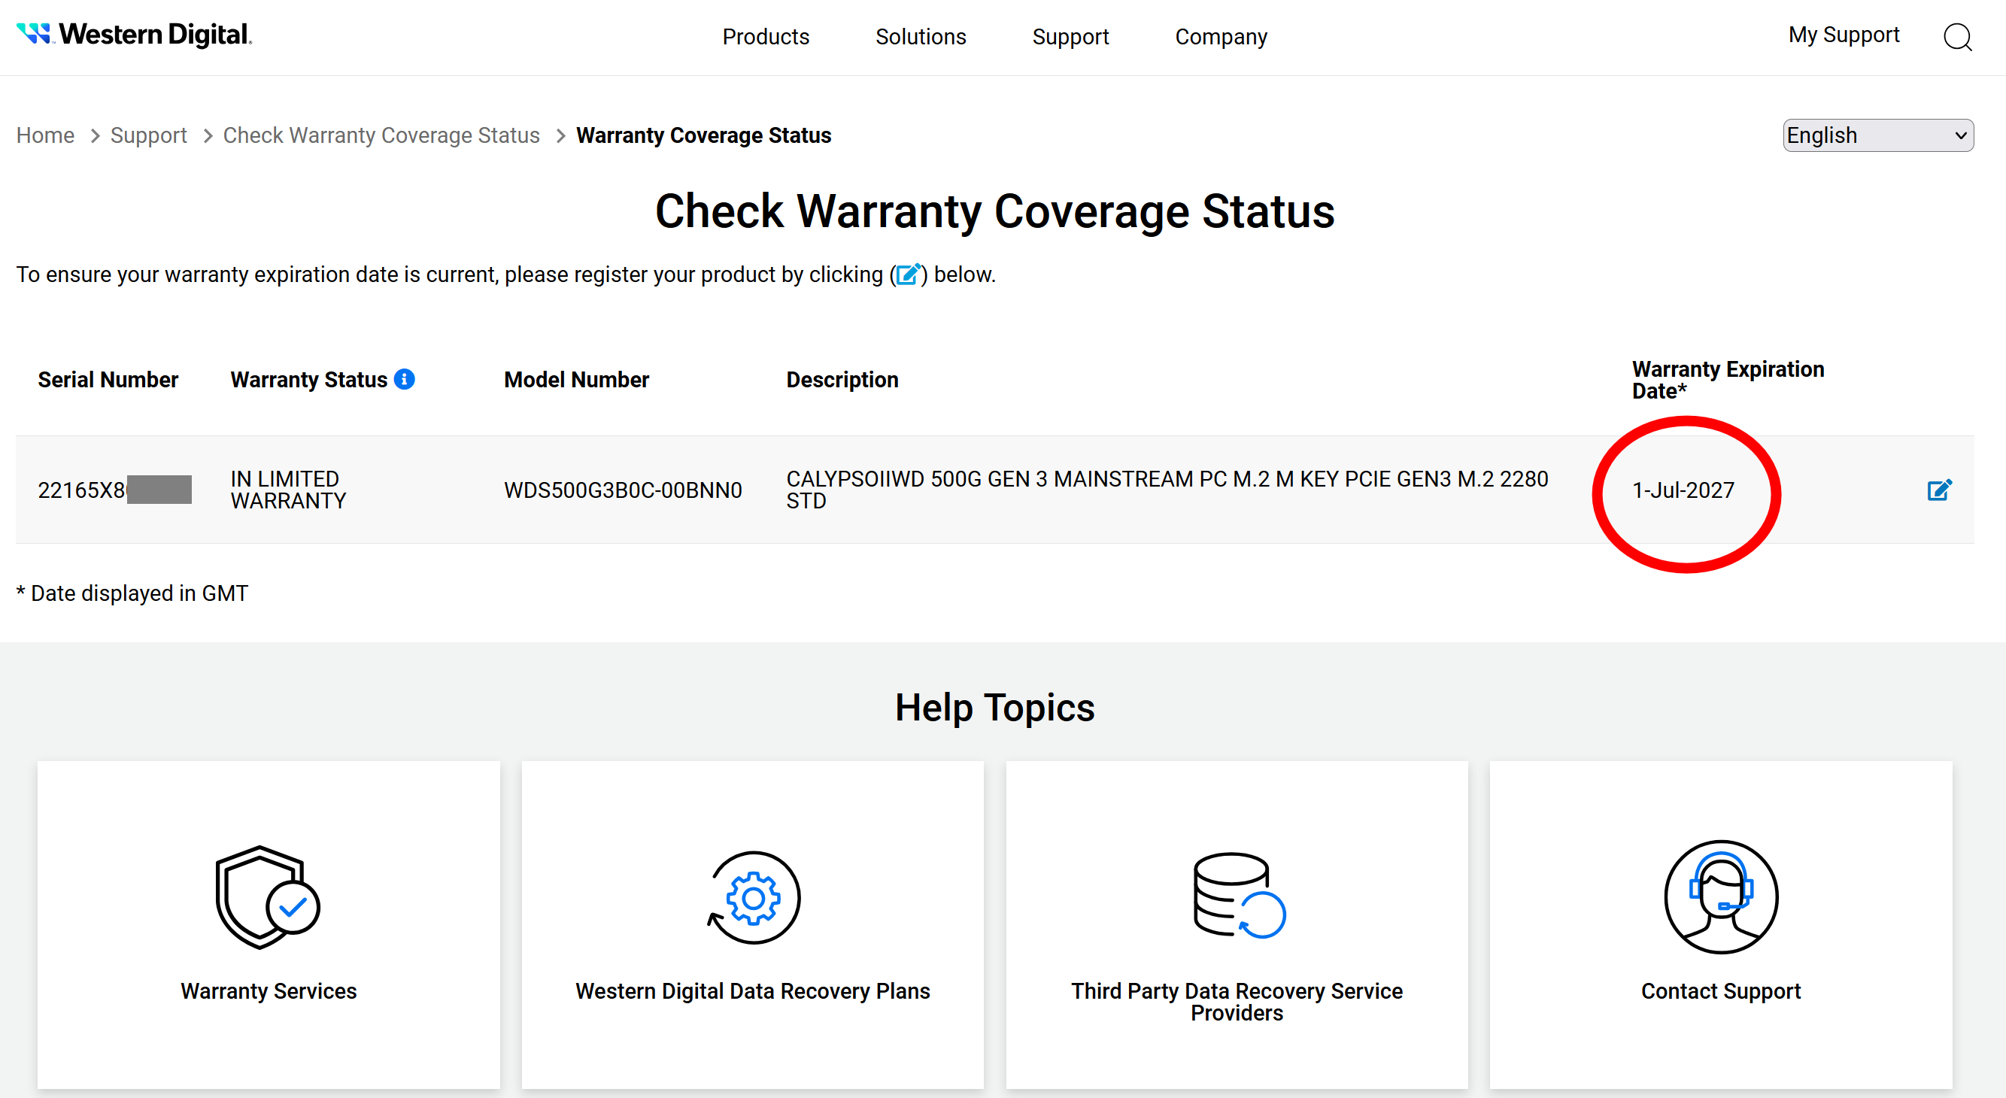Image resolution: width=2006 pixels, height=1098 pixels.
Task: Click the Description column header
Action: point(842,379)
